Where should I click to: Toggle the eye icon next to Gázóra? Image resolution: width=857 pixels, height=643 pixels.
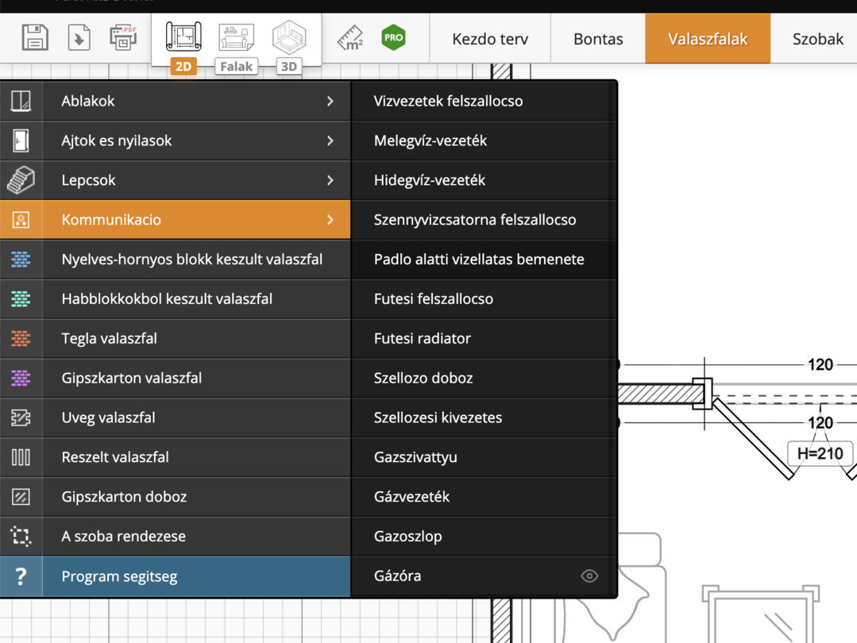coord(589,576)
